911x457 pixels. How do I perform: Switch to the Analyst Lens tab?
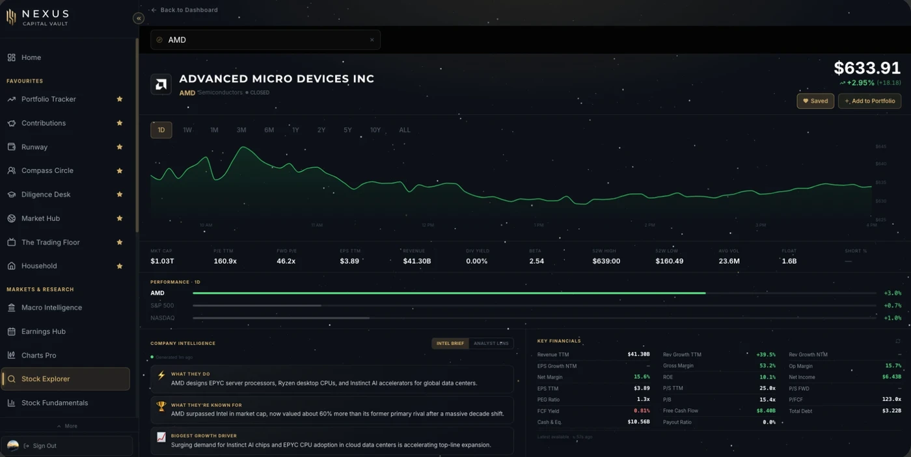491,343
